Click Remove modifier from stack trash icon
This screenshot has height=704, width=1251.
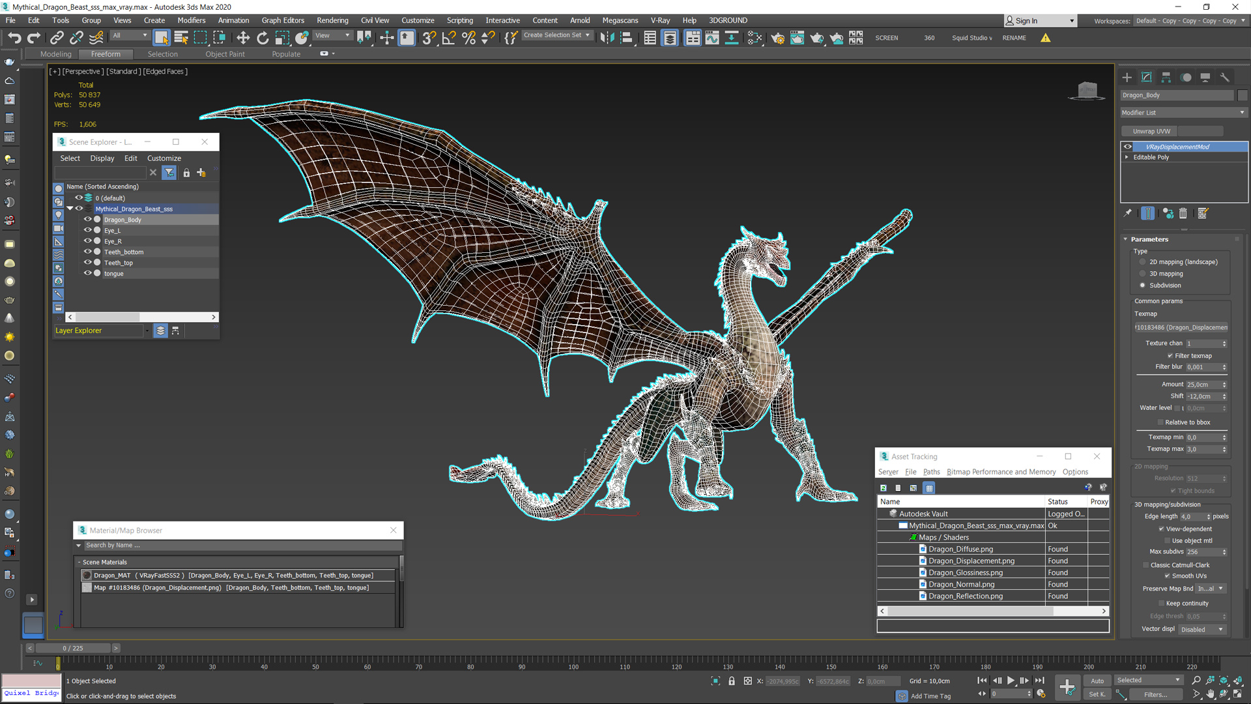[1183, 213]
